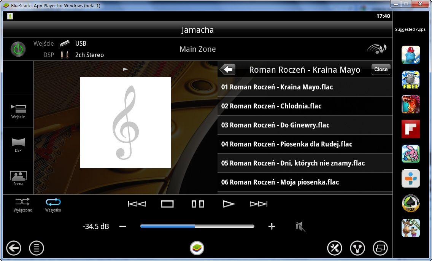Click the album art treble clef thumbnail

click(x=125, y=123)
